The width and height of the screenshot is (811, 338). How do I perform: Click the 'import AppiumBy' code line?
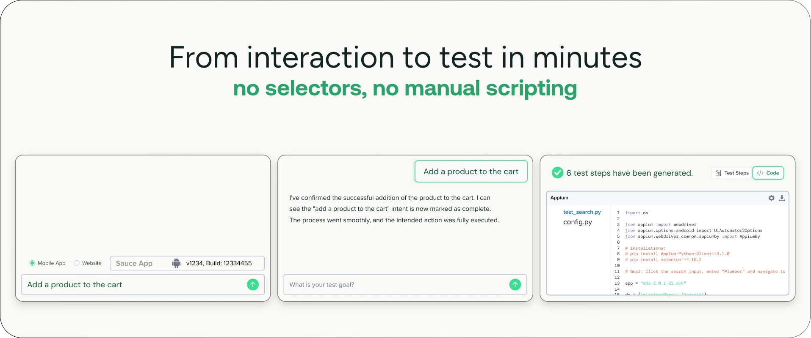[692, 237]
